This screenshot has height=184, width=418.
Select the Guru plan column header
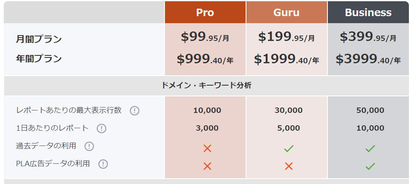[287, 12]
